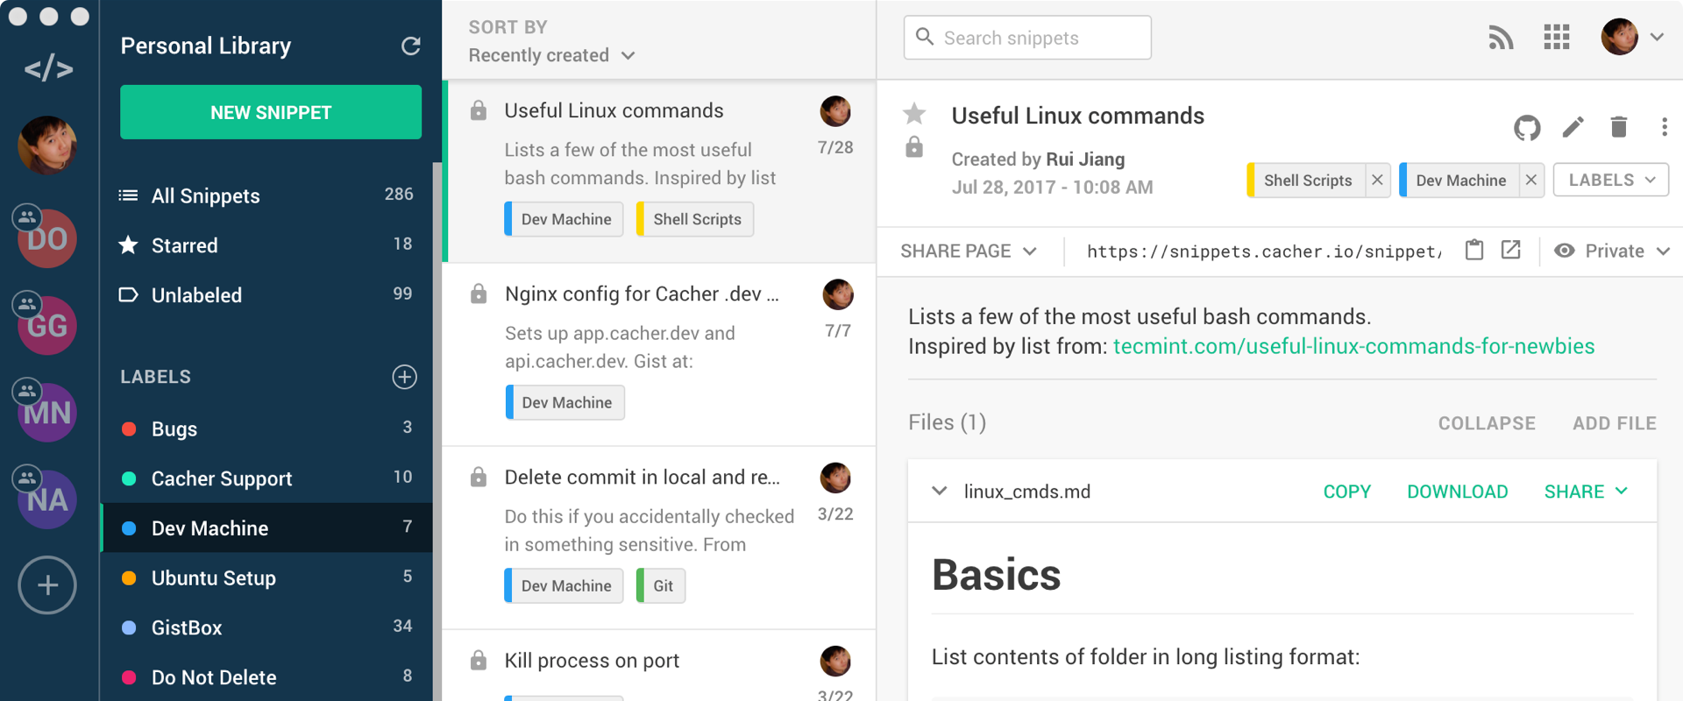Star the Useful Linux commands snippet

point(914,113)
